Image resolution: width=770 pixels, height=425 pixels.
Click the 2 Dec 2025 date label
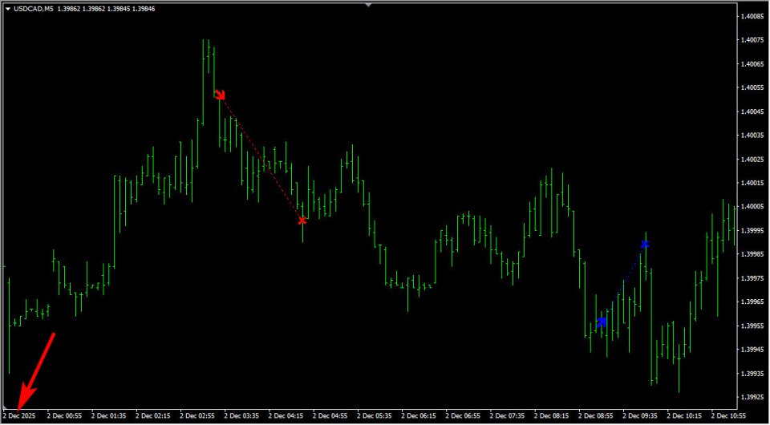click(x=19, y=416)
